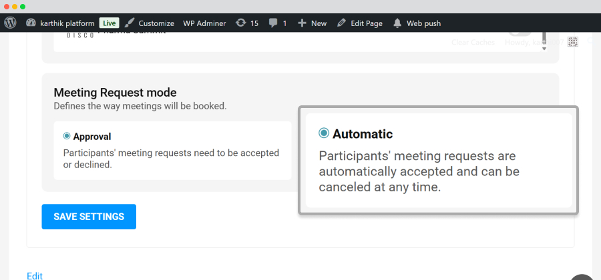Image resolution: width=601 pixels, height=280 pixels.
Task: Select the Approval radio button
Action: 67,136
